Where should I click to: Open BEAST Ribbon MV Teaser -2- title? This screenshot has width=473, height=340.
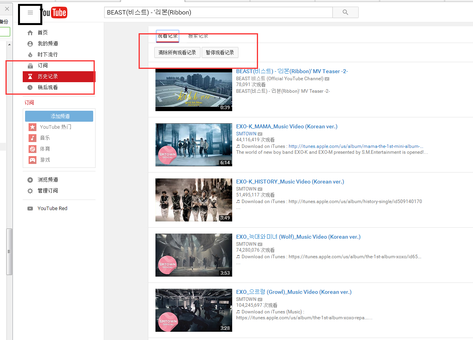coord(292,71)
